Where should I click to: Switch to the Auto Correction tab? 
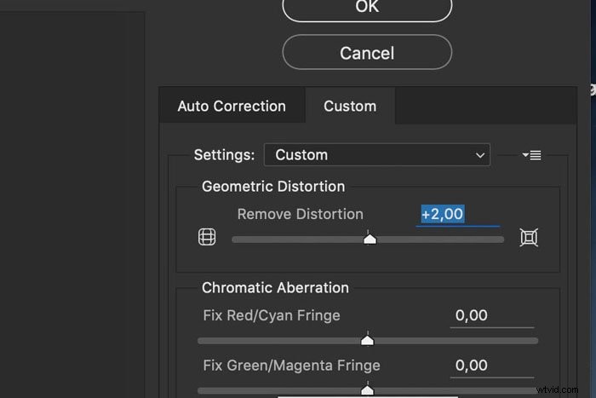tap(232, 107)
